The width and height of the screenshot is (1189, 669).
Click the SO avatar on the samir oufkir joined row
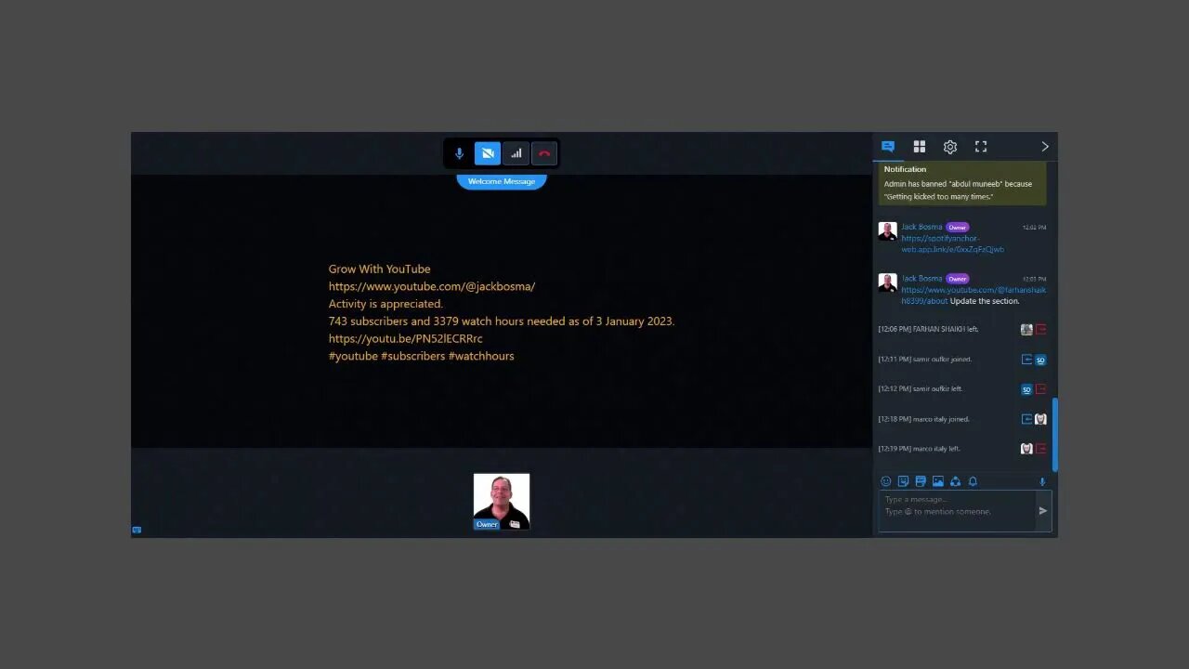(1040, 360)
